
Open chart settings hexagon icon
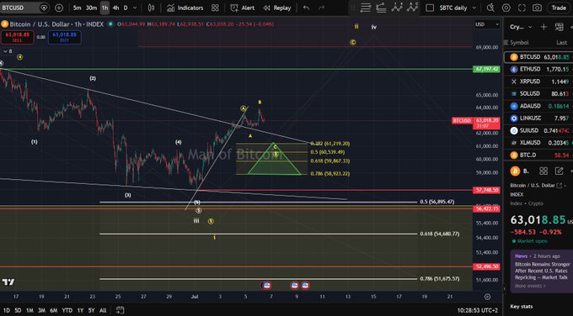(506, 8)
